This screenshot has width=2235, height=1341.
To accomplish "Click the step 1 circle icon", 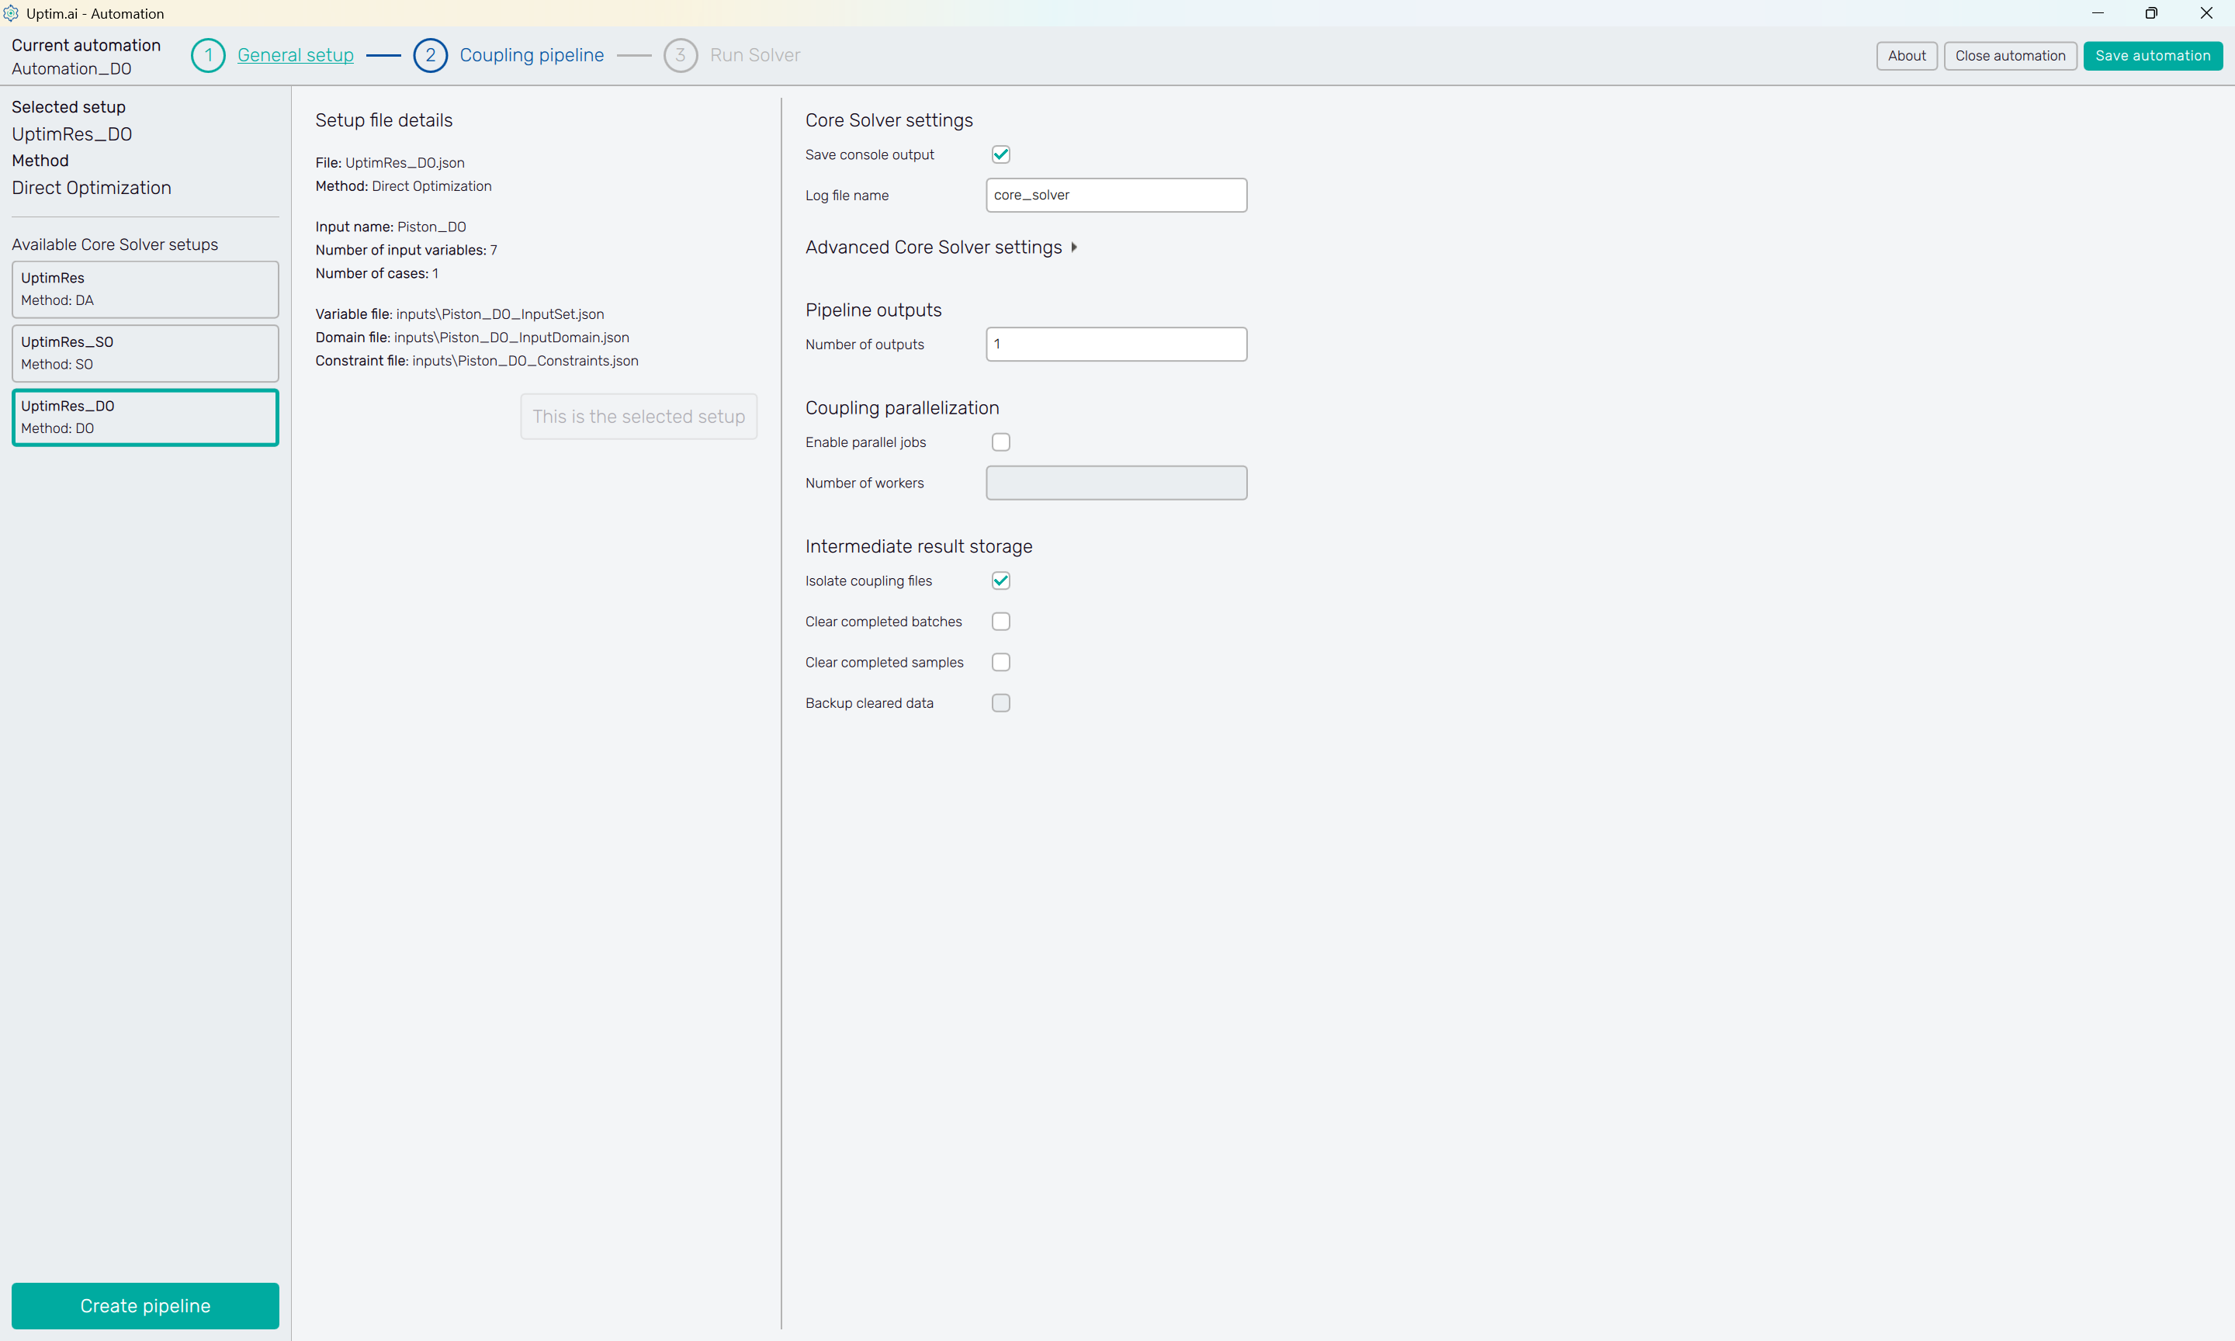I will coord(208,55).
